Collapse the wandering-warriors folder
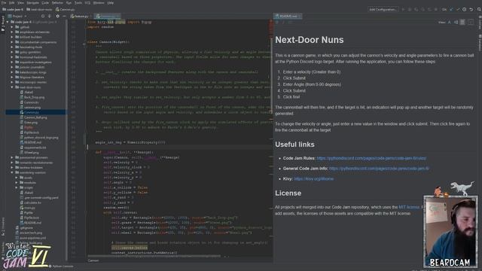The width and height of the screenshot is (482, 271). pyautogui.click(x=12, y=172)
